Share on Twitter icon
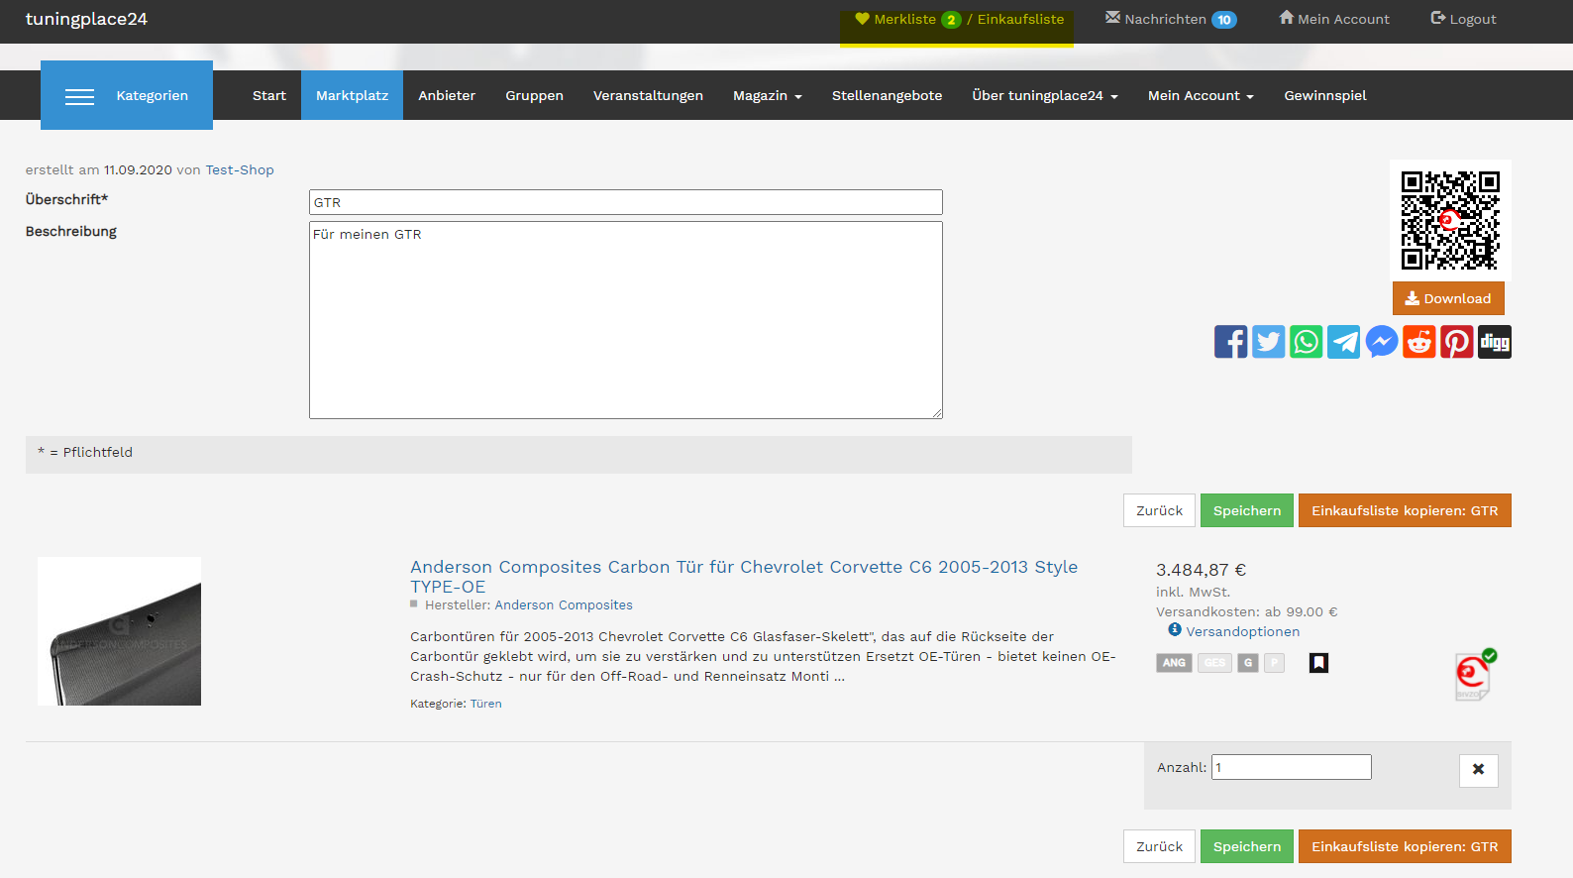 pyautogui.click(x=1268, y=342)
